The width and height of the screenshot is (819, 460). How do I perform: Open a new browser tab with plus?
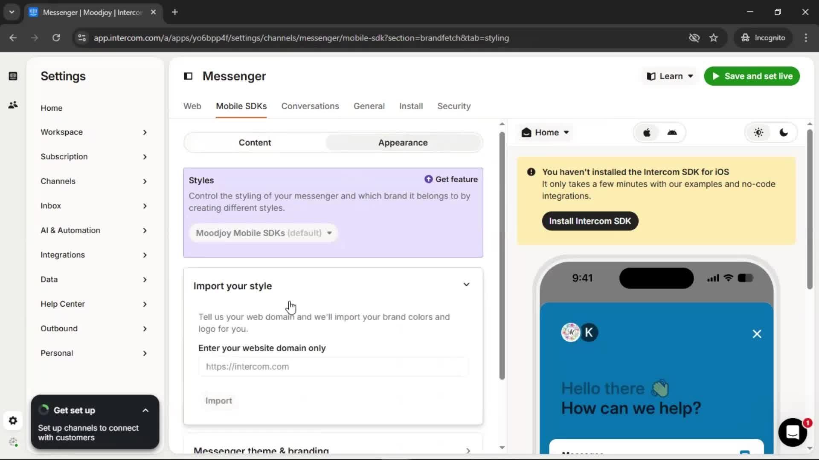(175, 12)
